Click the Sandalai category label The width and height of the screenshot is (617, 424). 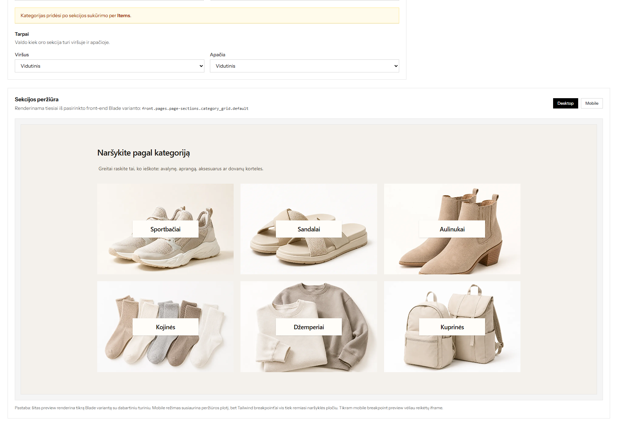[x=308, y=229]
